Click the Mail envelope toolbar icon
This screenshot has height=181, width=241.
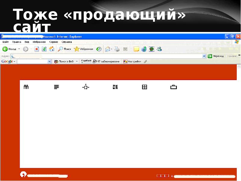coord(108,49)
